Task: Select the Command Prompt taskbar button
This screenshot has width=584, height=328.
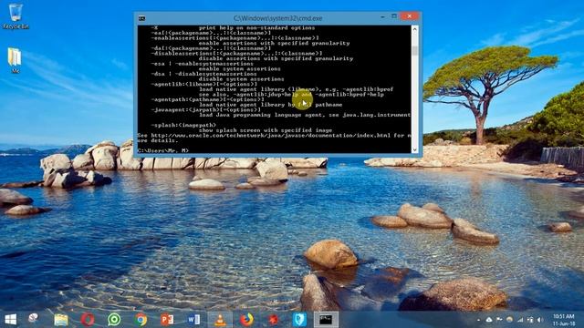Action: click(326, 320)
